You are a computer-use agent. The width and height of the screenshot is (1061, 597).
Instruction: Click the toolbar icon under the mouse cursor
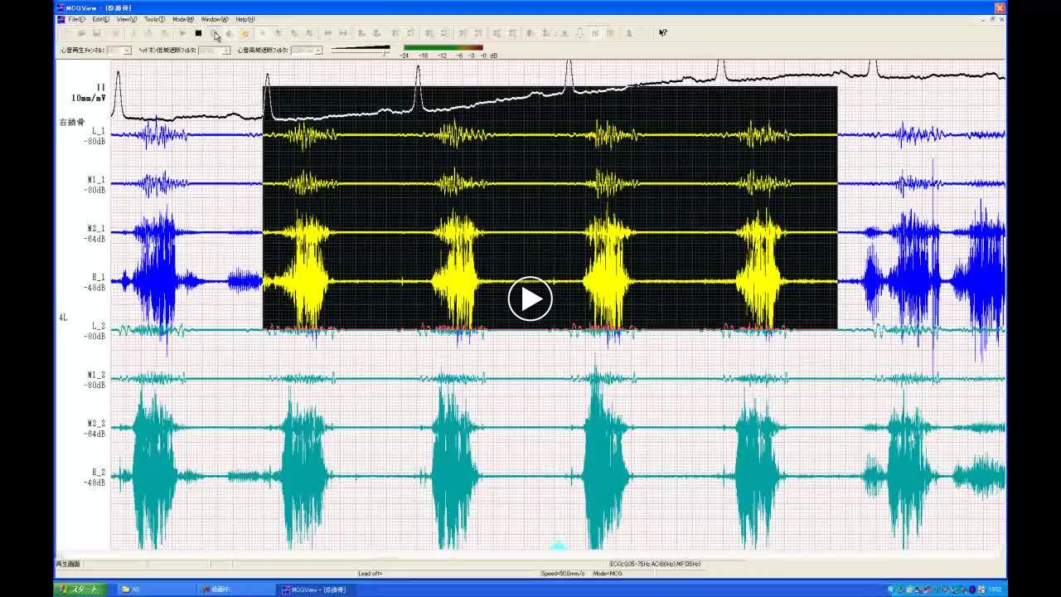(214, 33)
